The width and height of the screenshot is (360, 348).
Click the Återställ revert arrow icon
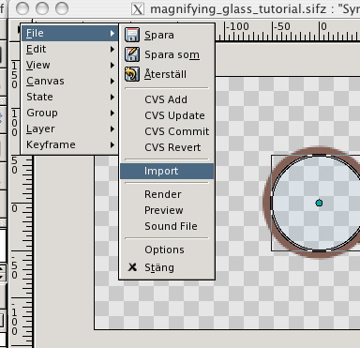pyautogui.click(x=132, y=74)
